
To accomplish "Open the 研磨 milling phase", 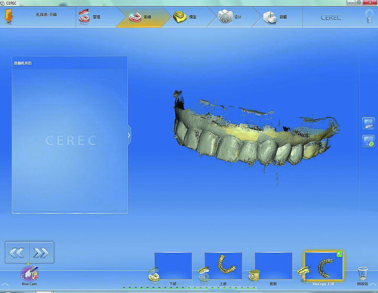I will point(276,17).
